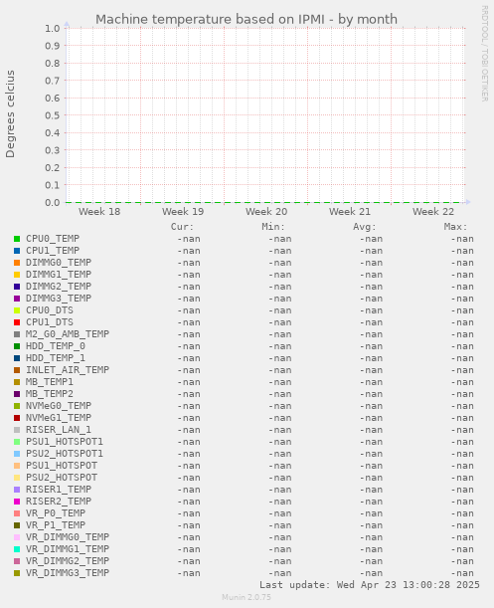Select the RISER_LAN_1 legend label
Image resolution: width=494 pixels, height=608 pixels.
59,430
